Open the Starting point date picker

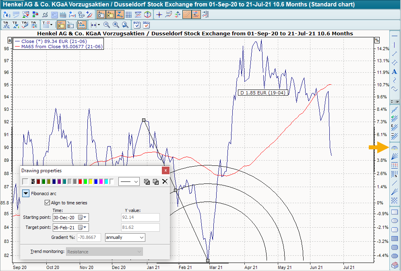pos(83,218)
